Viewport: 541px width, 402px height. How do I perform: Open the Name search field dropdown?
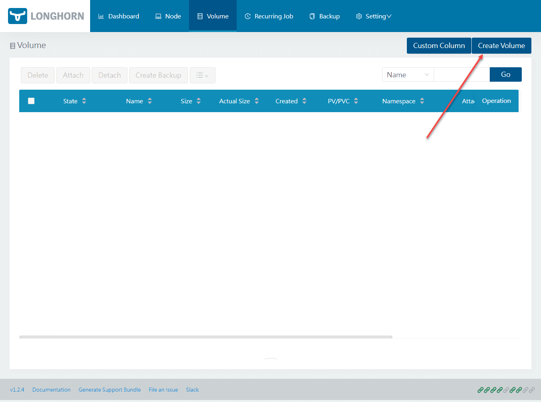click(408, 75)
